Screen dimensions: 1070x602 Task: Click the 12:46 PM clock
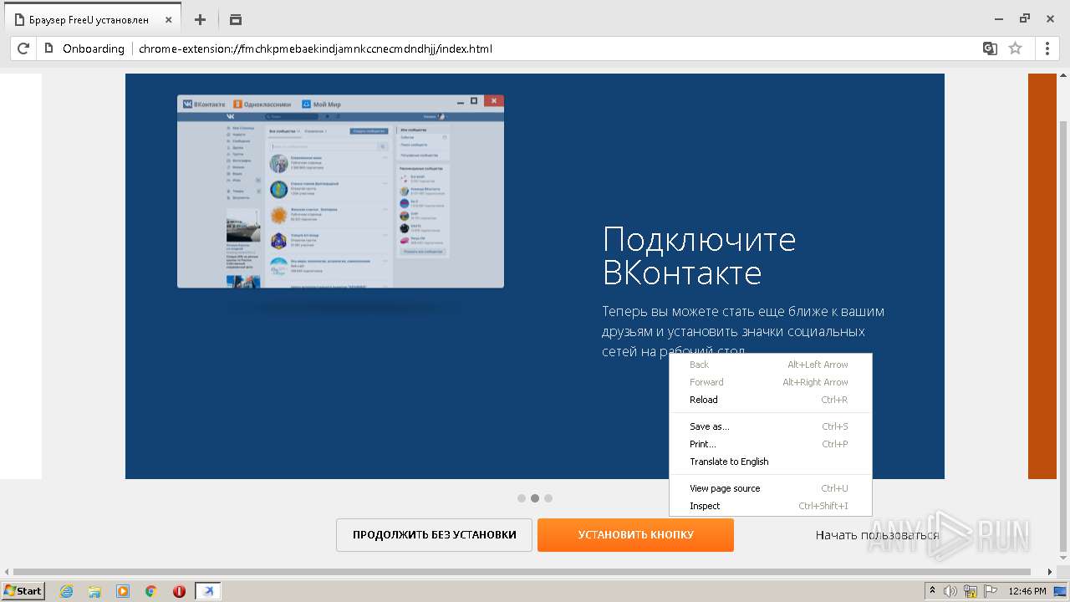1027,591
